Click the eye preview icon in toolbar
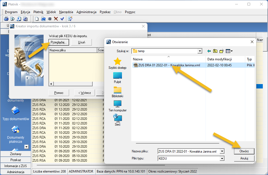268x175 pixels. [x=50, y=19]
